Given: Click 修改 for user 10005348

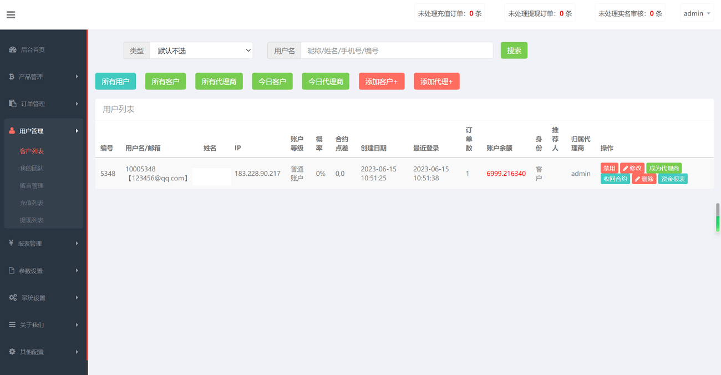Looking at the screenshot, I should [632, 168].
